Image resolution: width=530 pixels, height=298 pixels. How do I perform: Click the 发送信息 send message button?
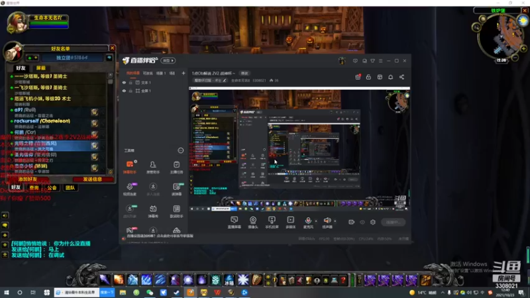coord(92,179)
